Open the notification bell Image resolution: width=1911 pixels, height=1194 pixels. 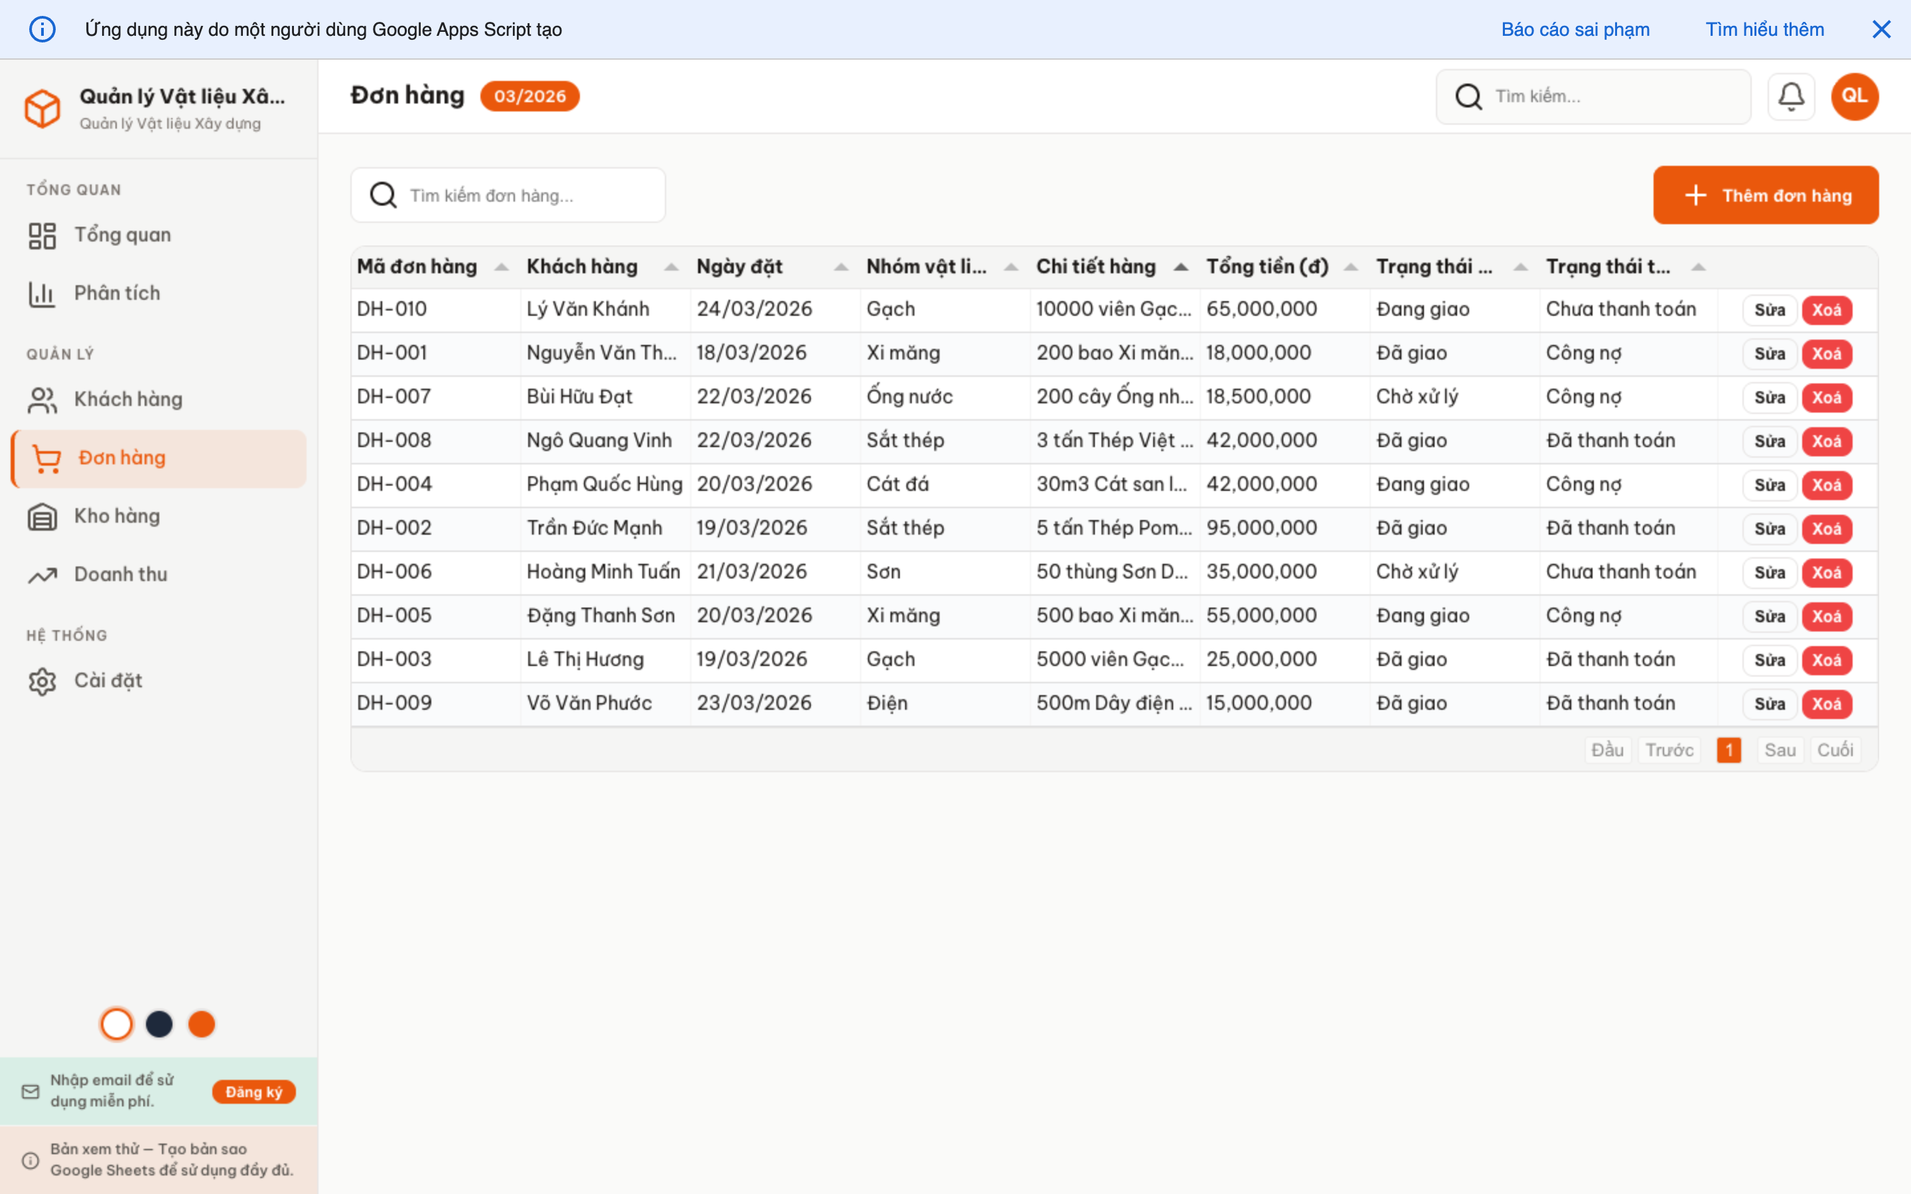pyautogui.click(x=1791, y=96)
